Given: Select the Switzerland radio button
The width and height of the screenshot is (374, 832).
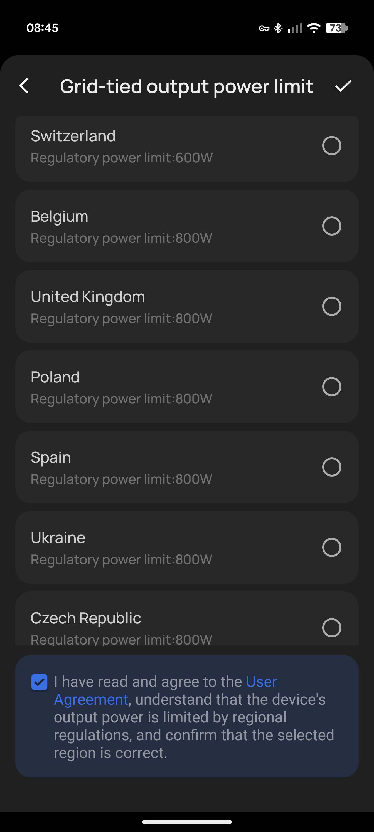Looking at the screenshot, I should (x=332, y=146).
